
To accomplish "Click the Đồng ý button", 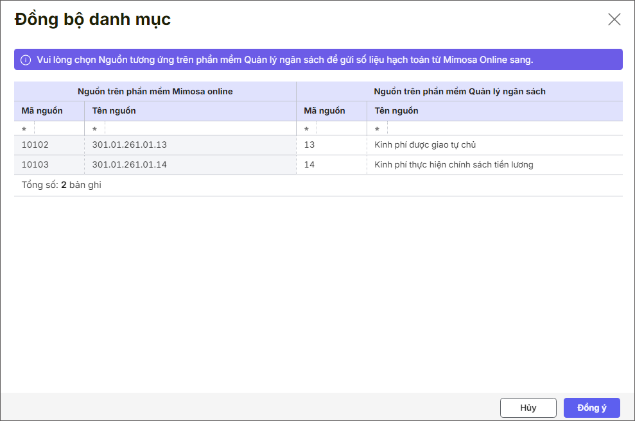I will 592,408.
